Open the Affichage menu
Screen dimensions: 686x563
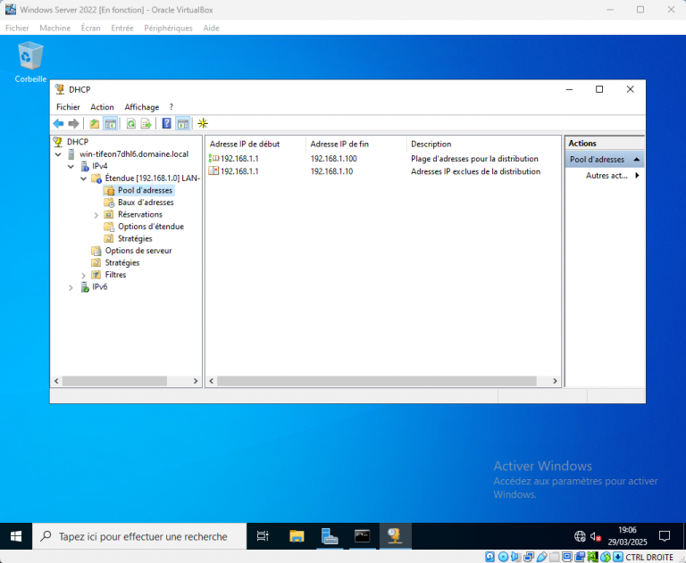click(141, 107)
